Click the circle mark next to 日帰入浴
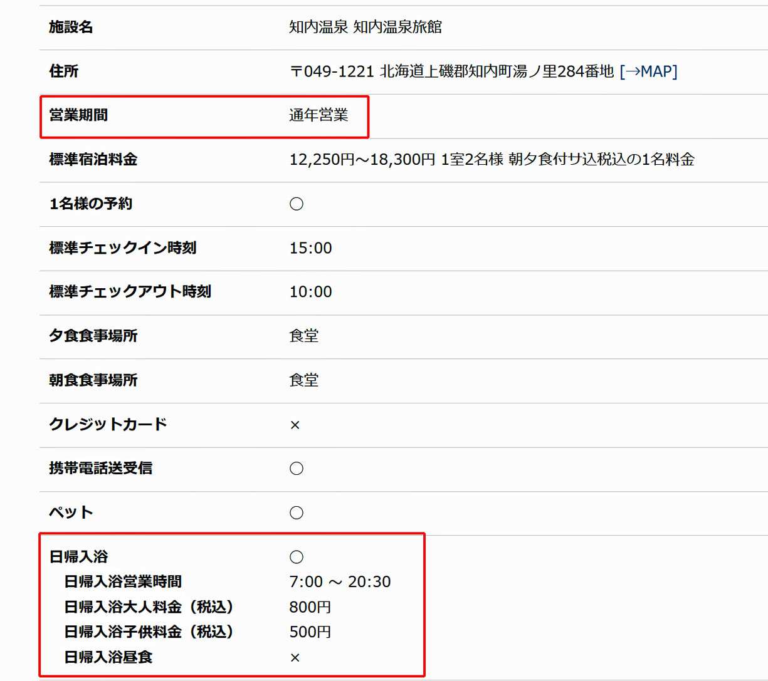Screen dimensions: 768x681 [297, 557]
